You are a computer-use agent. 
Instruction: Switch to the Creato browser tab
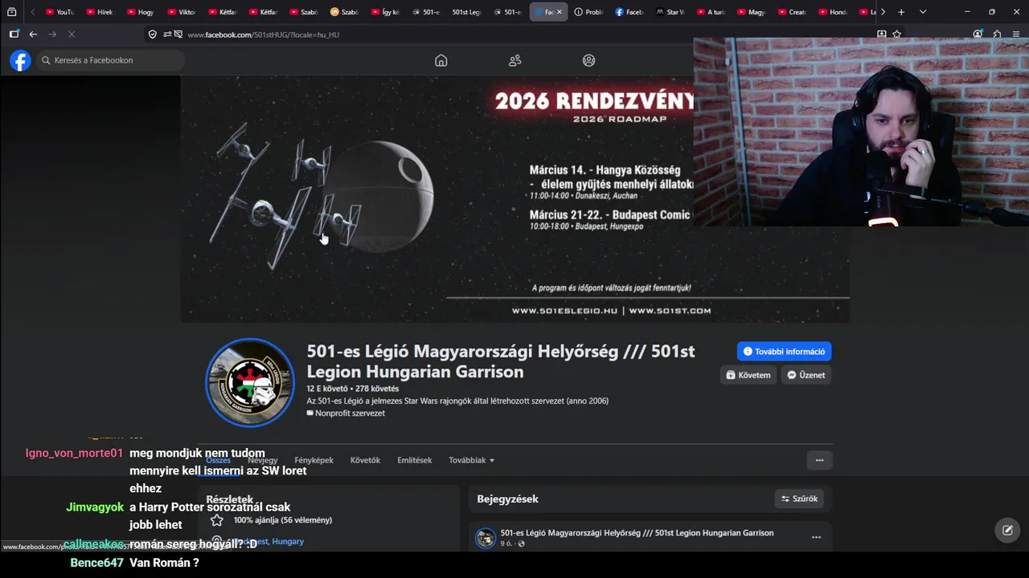(x=792, y=12)
